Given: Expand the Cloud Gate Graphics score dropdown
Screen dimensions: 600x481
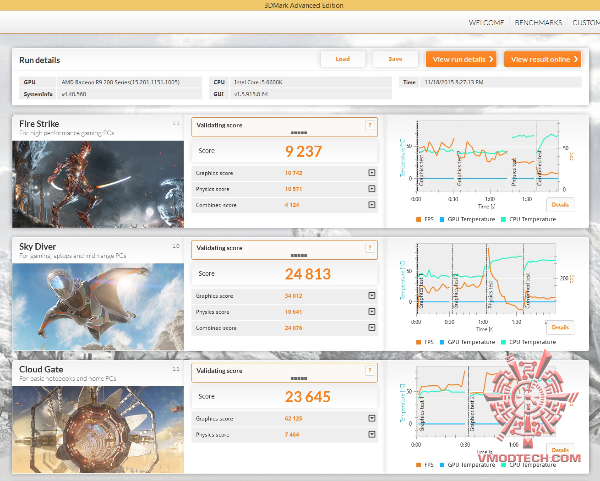Looking at the screenshot, I should (x=372, y=418).
